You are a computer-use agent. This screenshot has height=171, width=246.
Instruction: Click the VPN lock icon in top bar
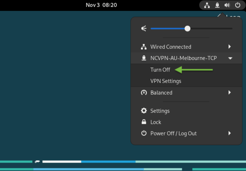pyautogui.click(x=217, y=5)
